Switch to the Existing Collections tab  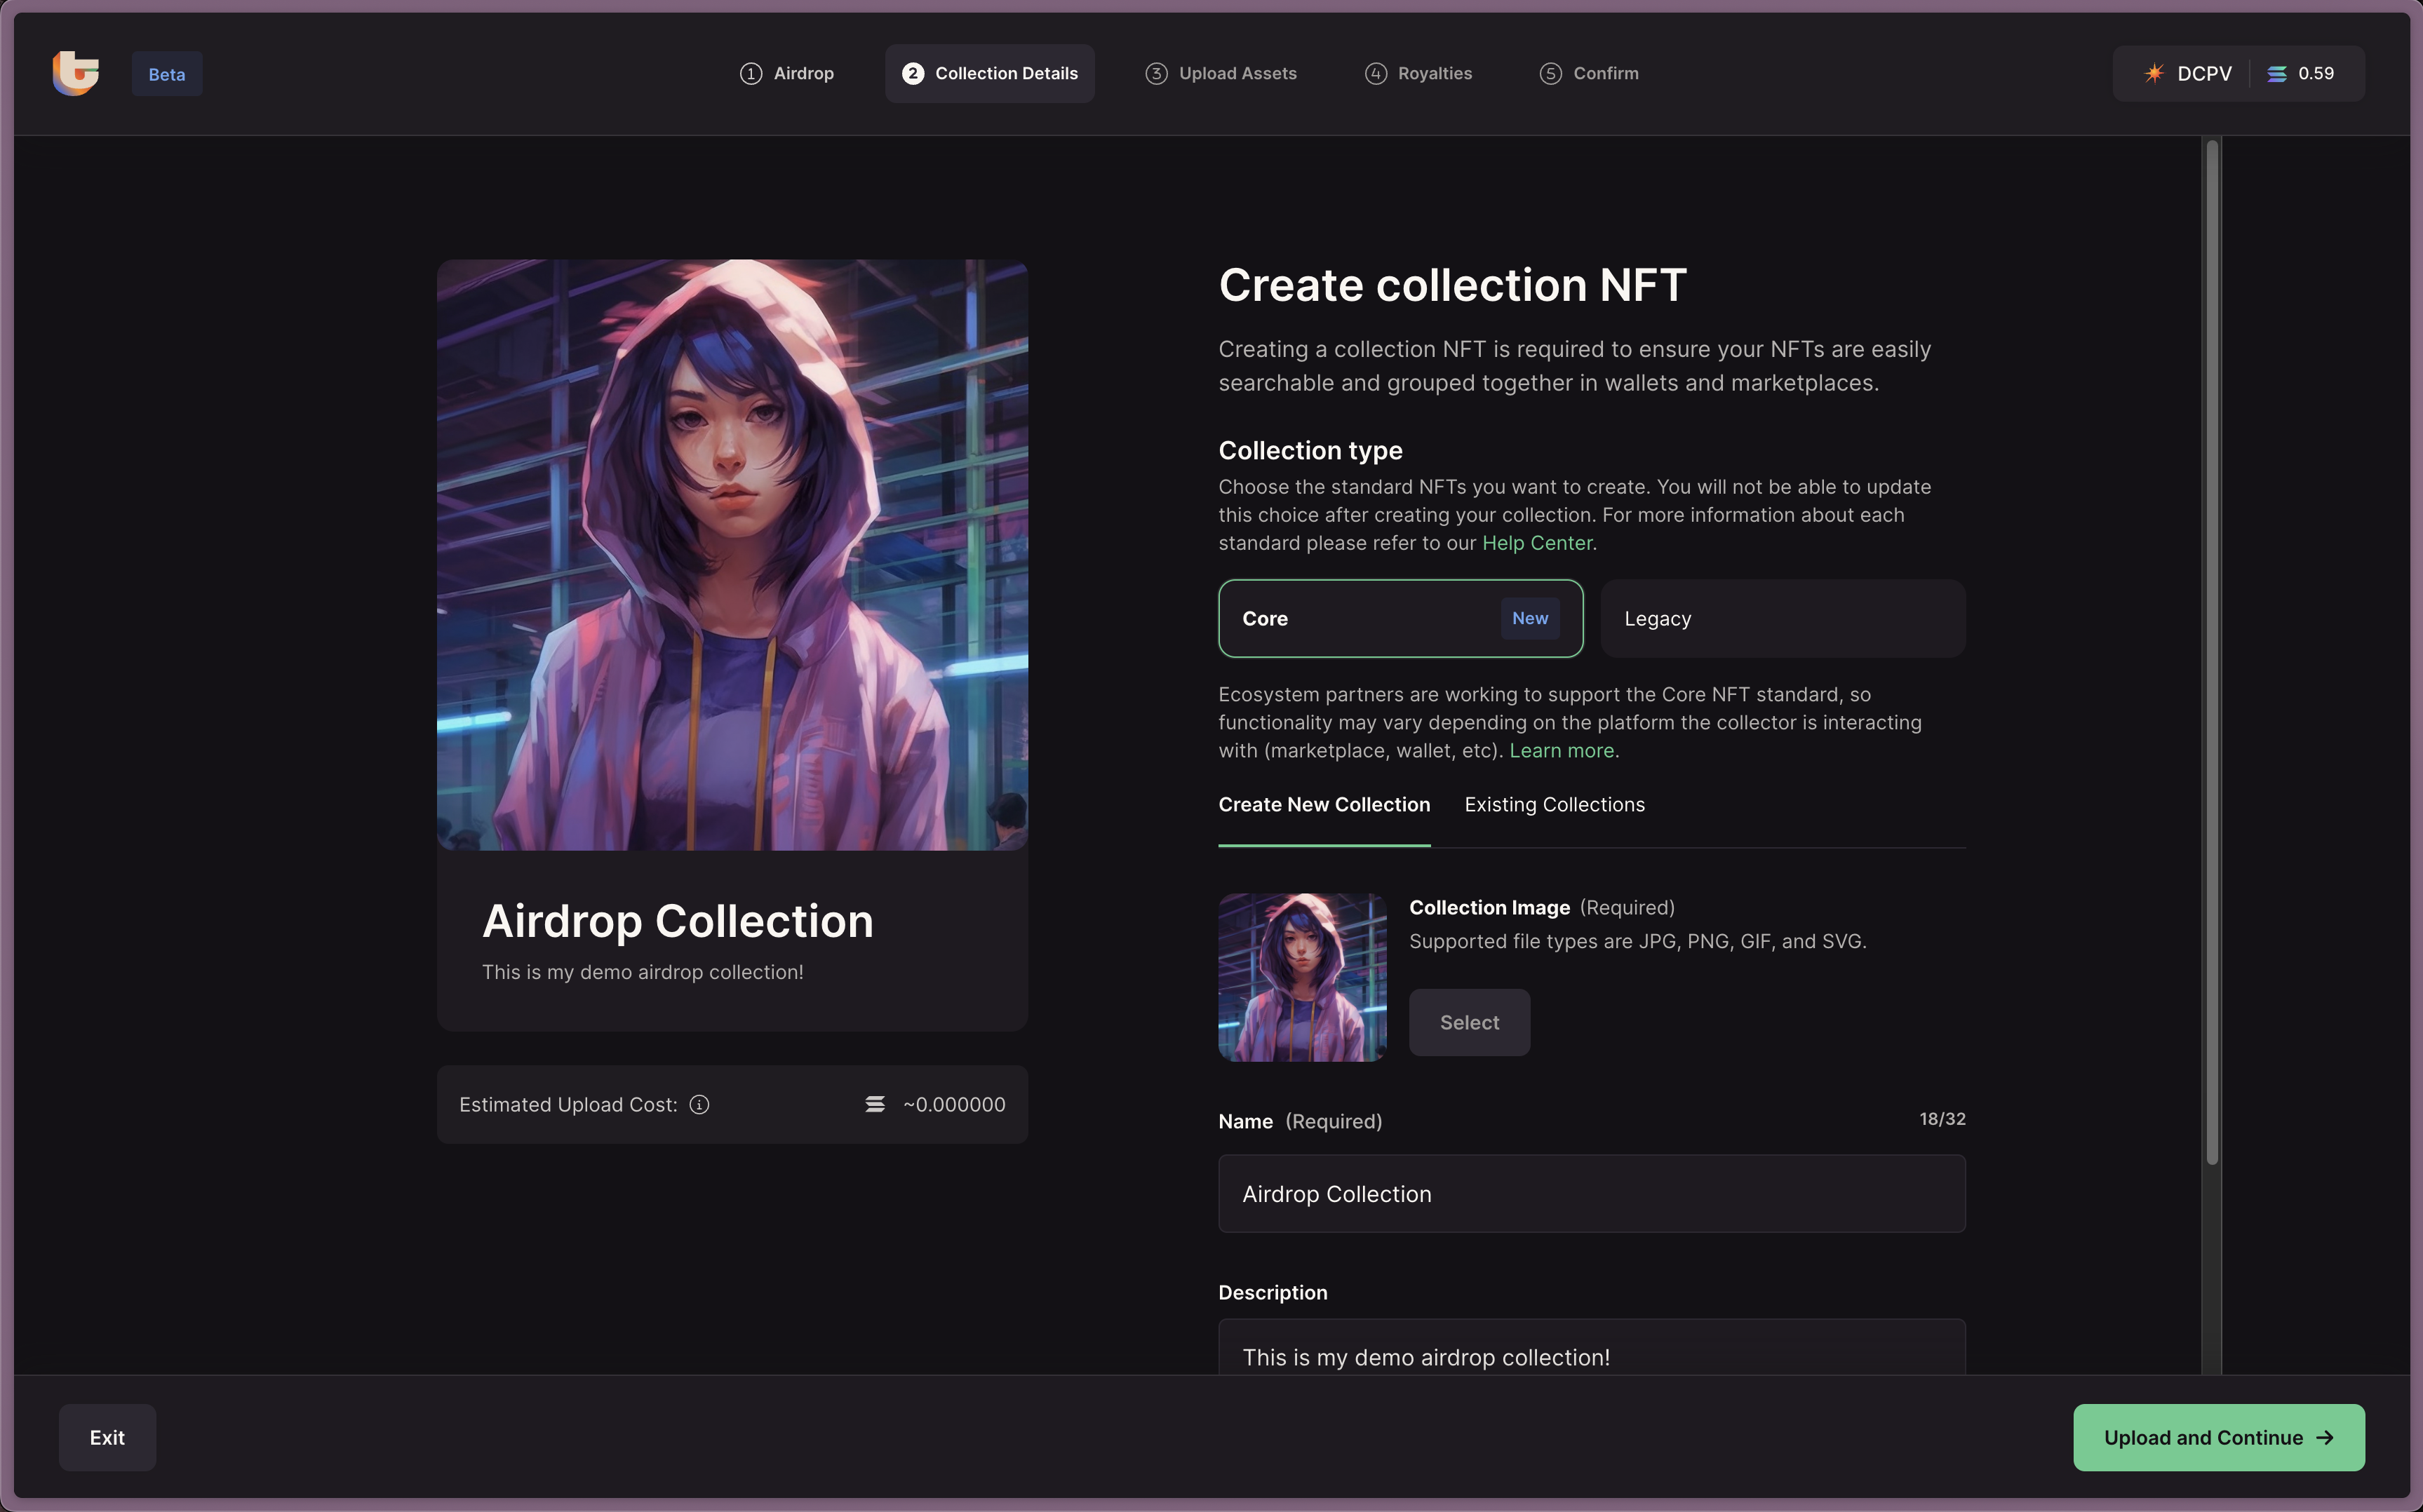pos(1554,805)
